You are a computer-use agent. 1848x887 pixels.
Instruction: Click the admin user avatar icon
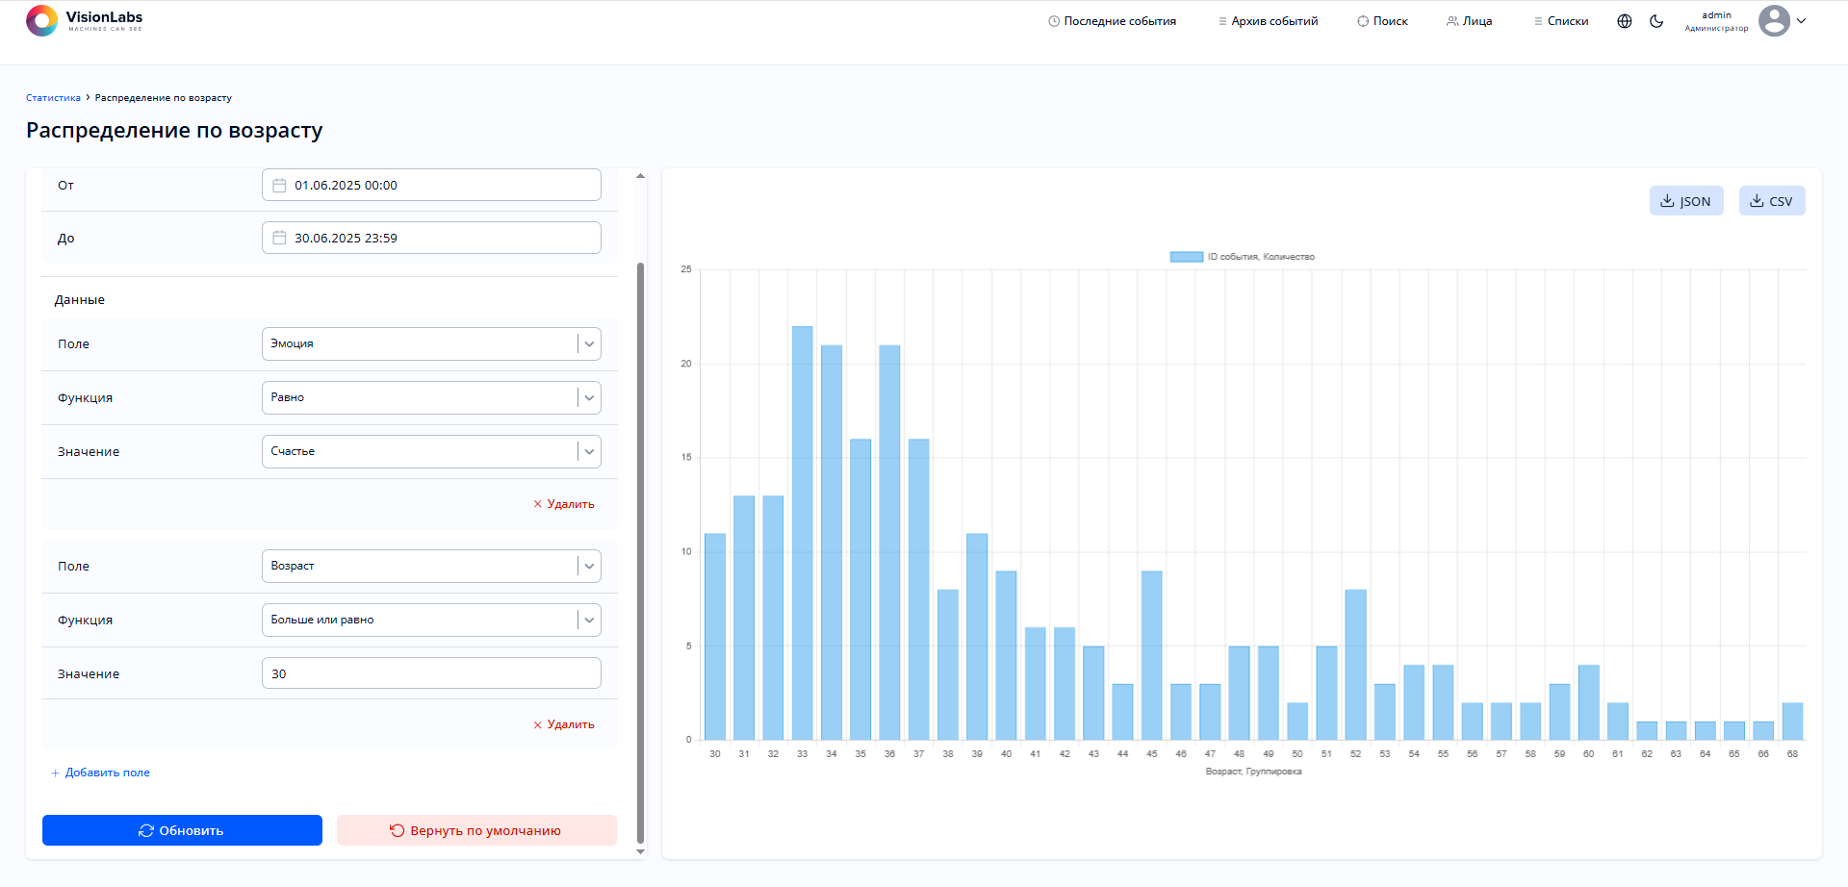(1774, 21)
